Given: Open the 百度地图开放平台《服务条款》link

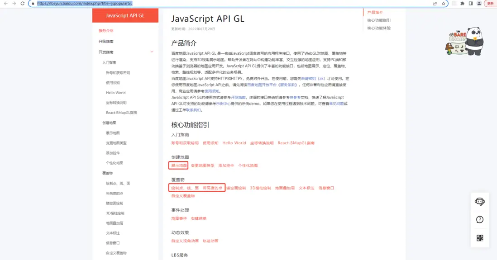Looking at the screenshot, I should click(x=272, y=85).
